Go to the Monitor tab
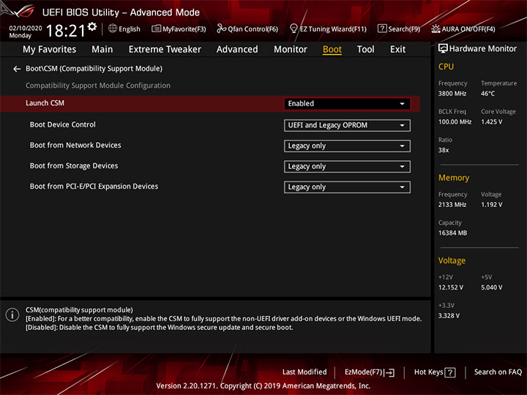Image resolution: width=527 pixels, height=395 pixels. tap(291, 50)
